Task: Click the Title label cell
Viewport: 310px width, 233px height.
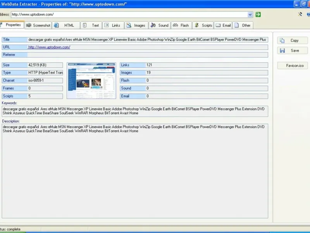Action: 15,40
